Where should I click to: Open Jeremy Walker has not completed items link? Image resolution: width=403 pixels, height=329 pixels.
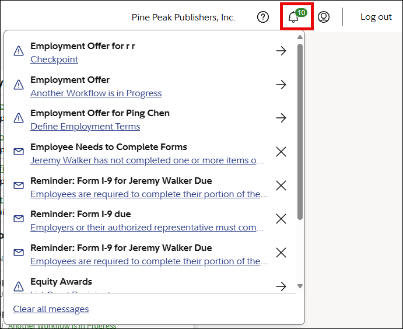147,160
